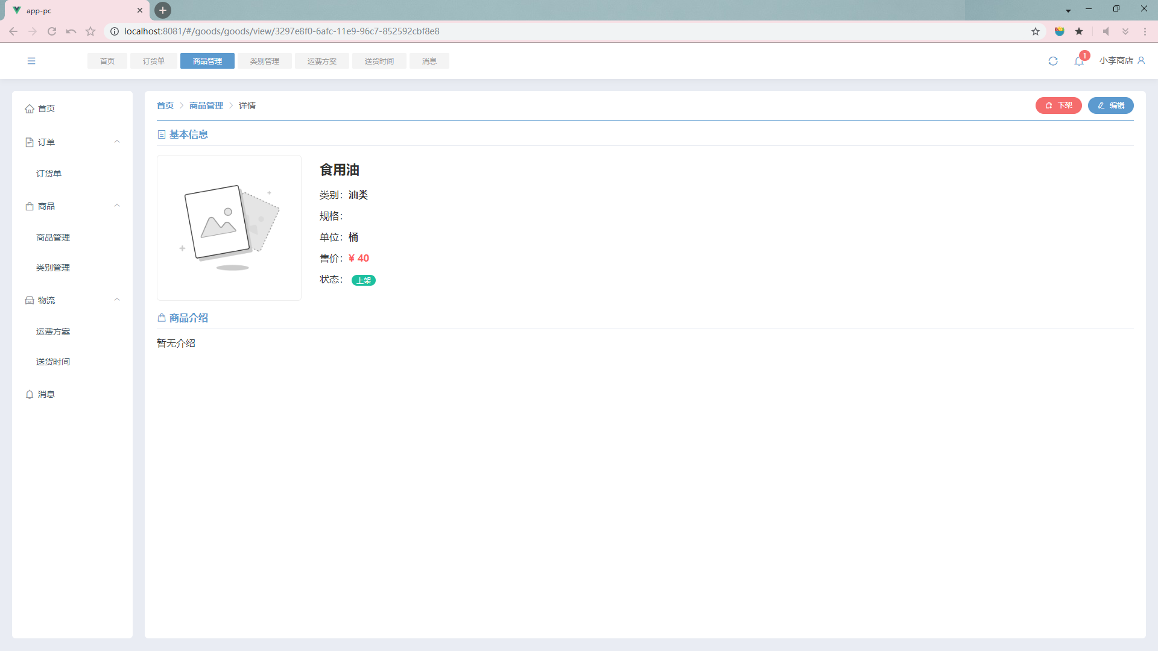This screenshot has height=651, width=1158.
Task: Switch to the 订货单 top tab
Action: coord(154,61)
